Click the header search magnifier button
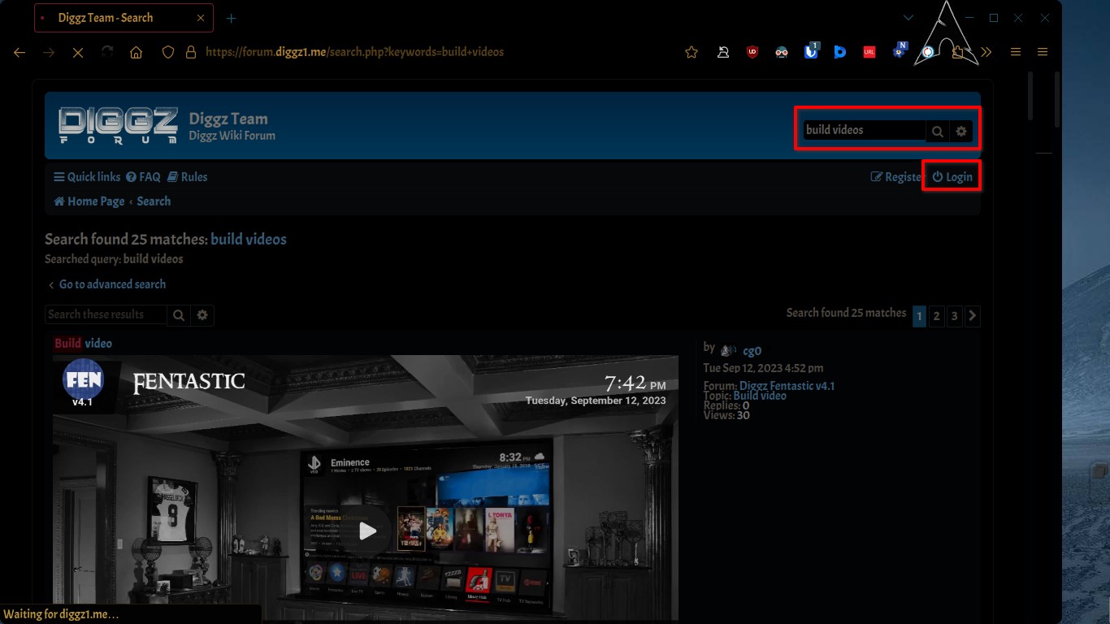Image resolution: width=1110 pixels, height=624 pixels. pos(938,131)
